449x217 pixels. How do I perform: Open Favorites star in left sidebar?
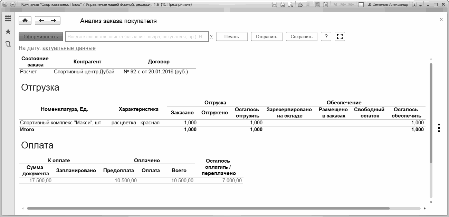tap(8, 32)
